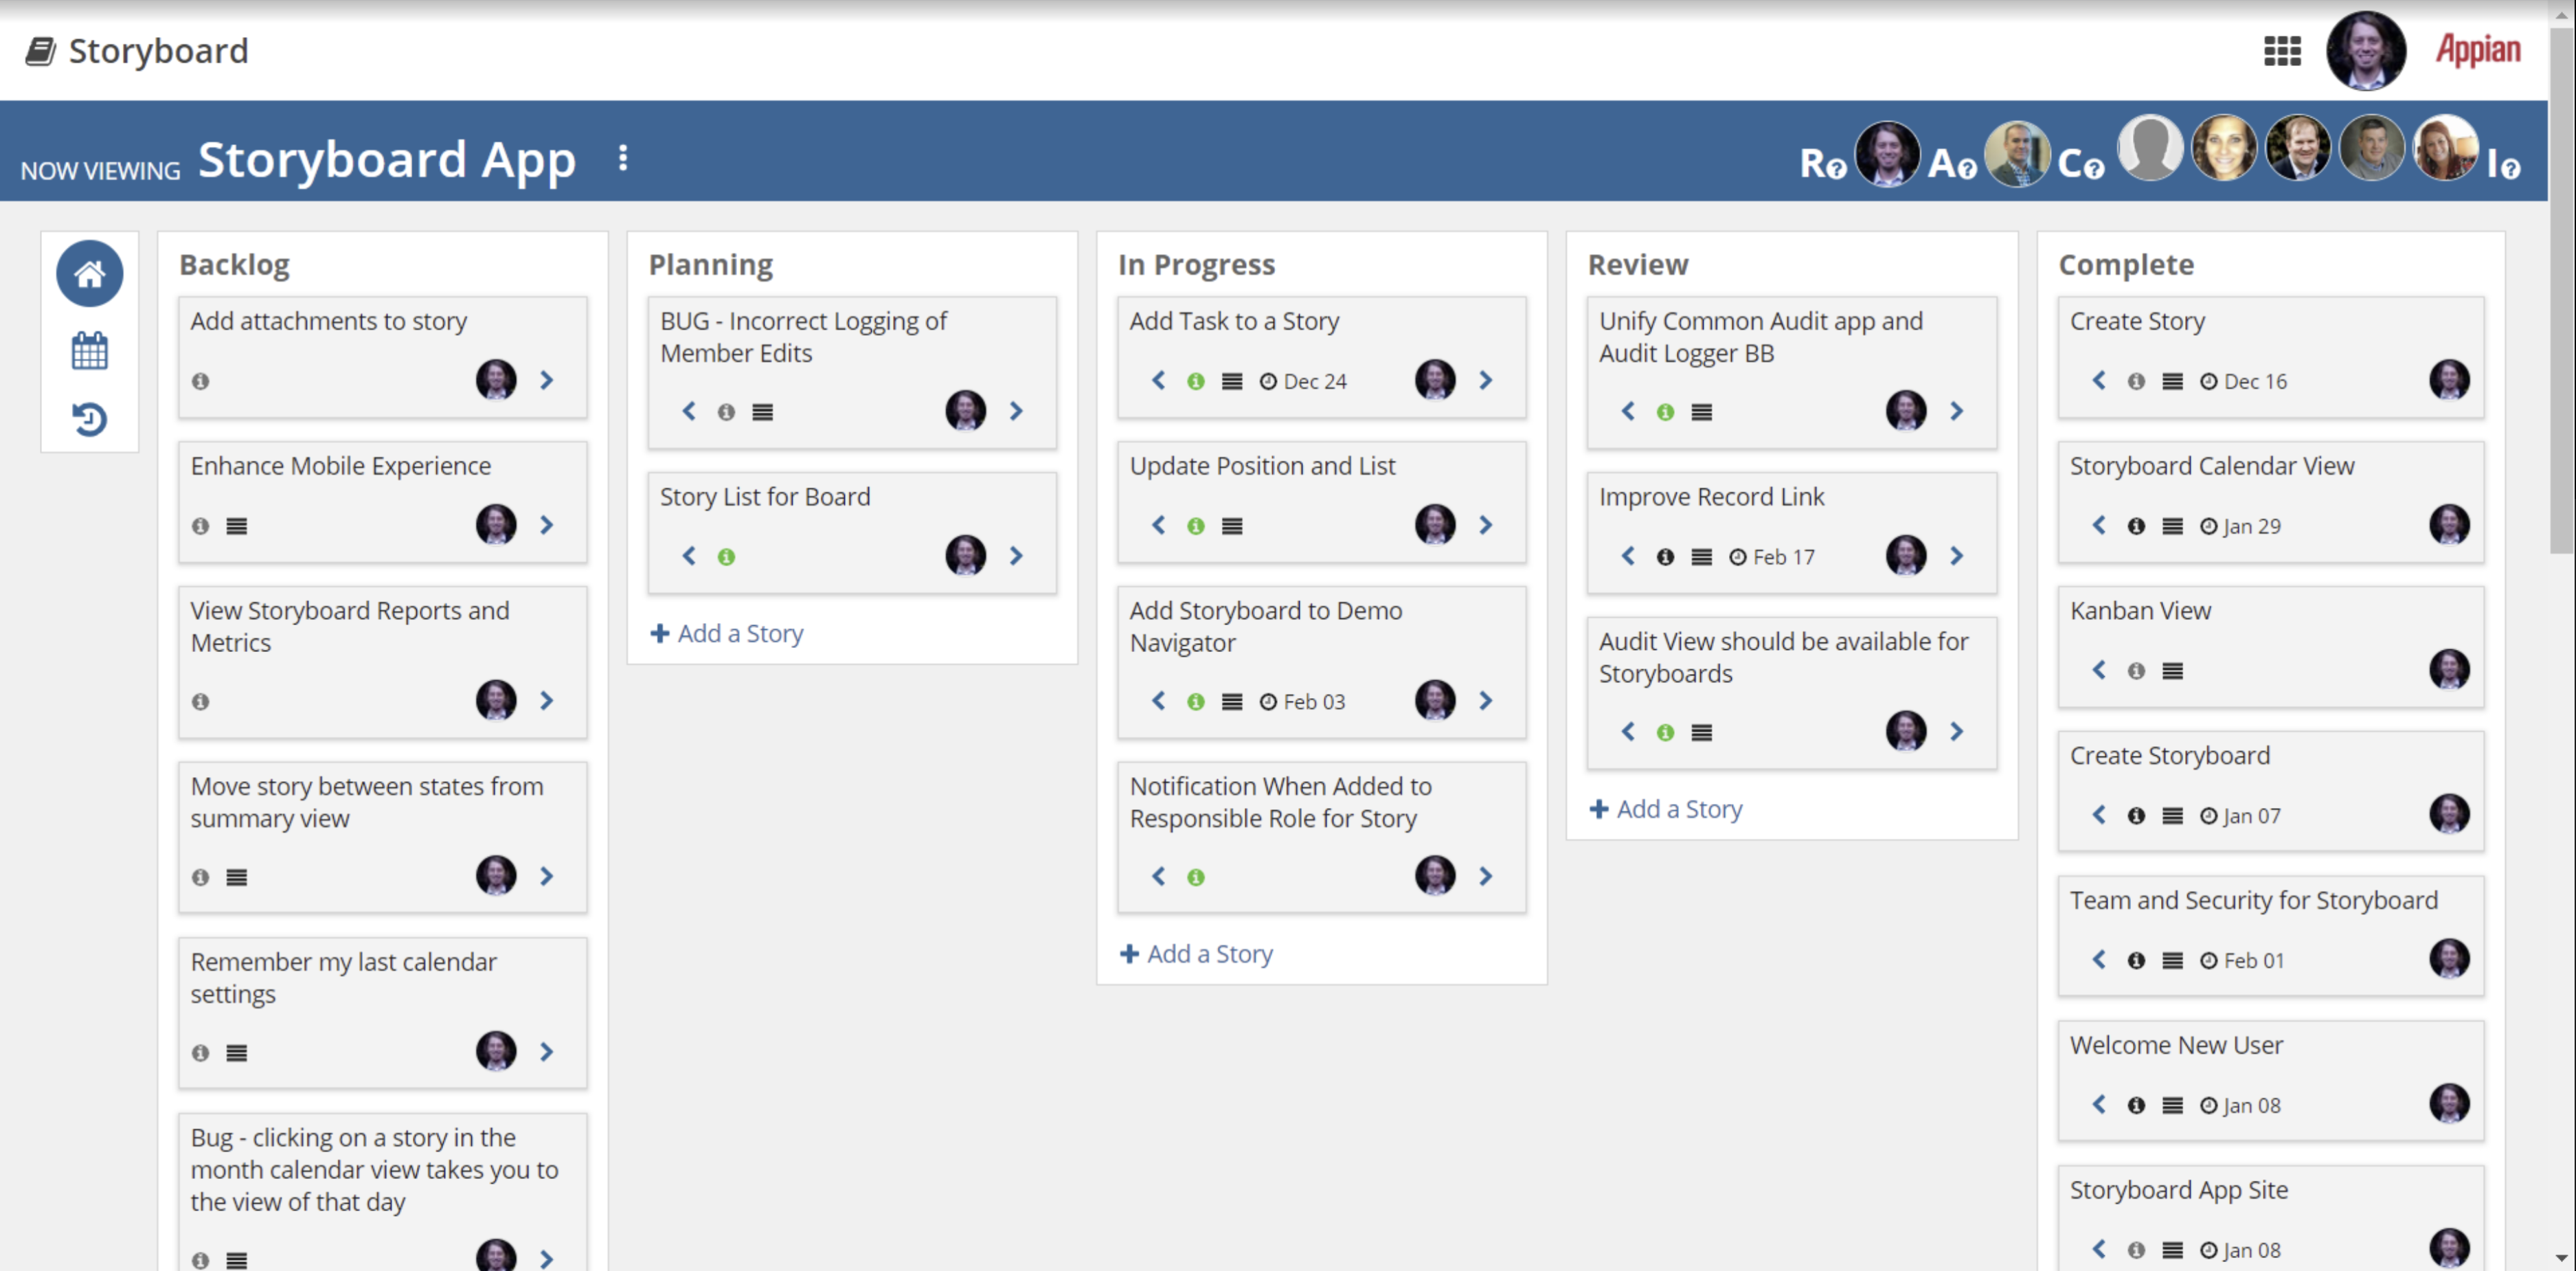Open the user profile avatar menu
This screenshot has width=2576, height=1271.
(x=2365, y=51)
